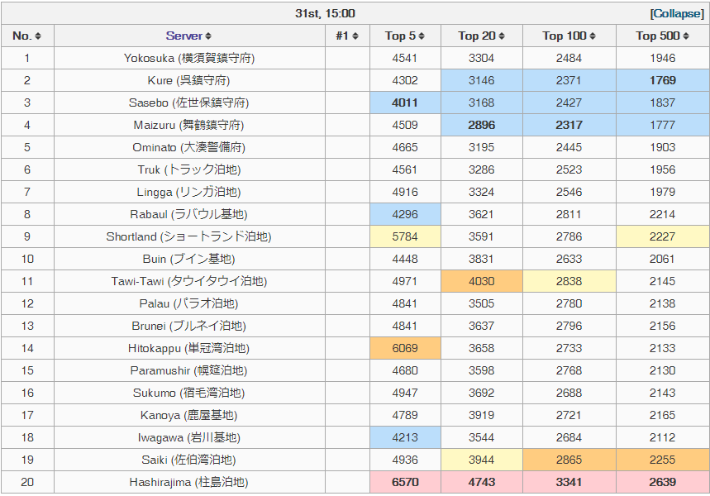Select the Paramushir server name
This screenshot has height=496, width=710.
188,370
